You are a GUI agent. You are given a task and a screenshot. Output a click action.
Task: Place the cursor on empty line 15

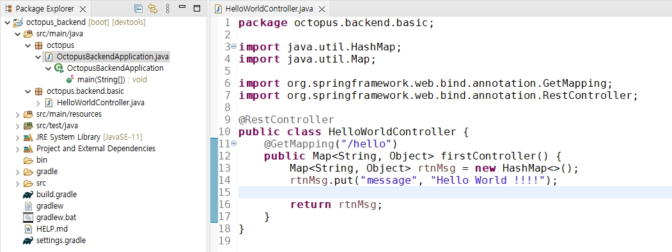click(x=455, y=193)
